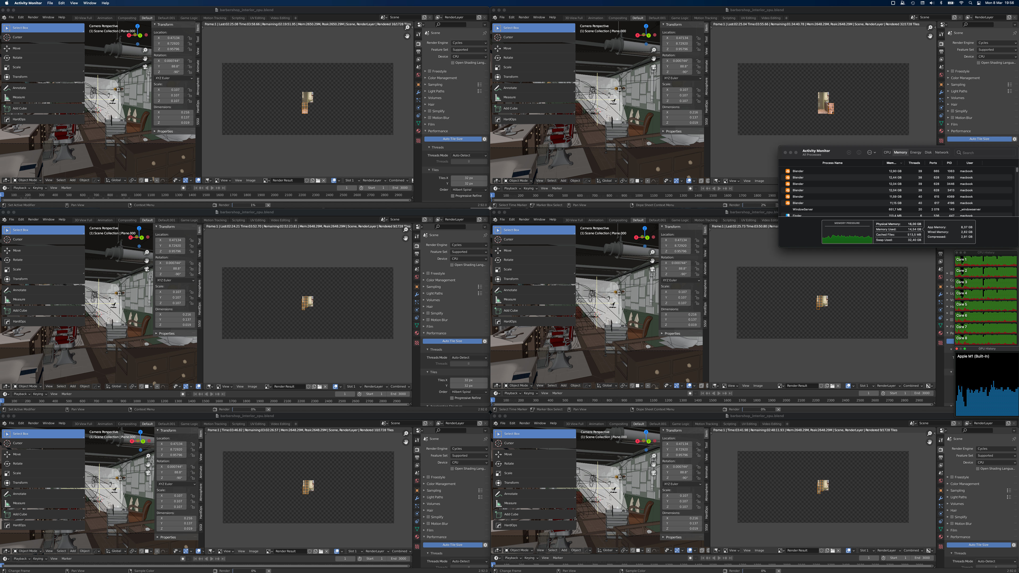Open Output Properties printer tab in top-left Blender window

(418, 52)
